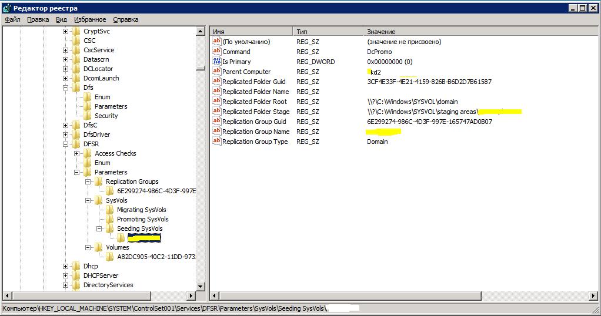Click the registry editor title bar icon
This screenshot has height=316, width=601.
coord(7,8)
